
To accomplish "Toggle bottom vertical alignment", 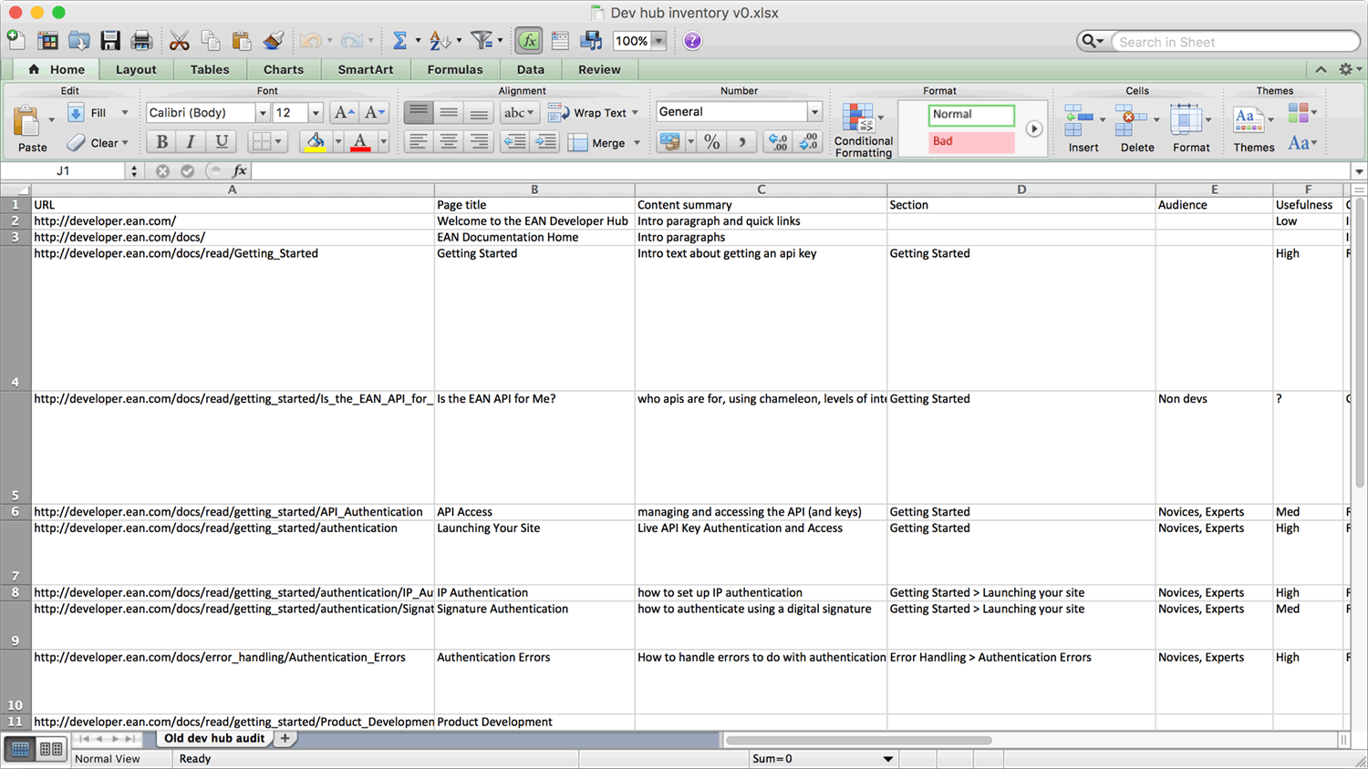I will (x=479, y=112).
